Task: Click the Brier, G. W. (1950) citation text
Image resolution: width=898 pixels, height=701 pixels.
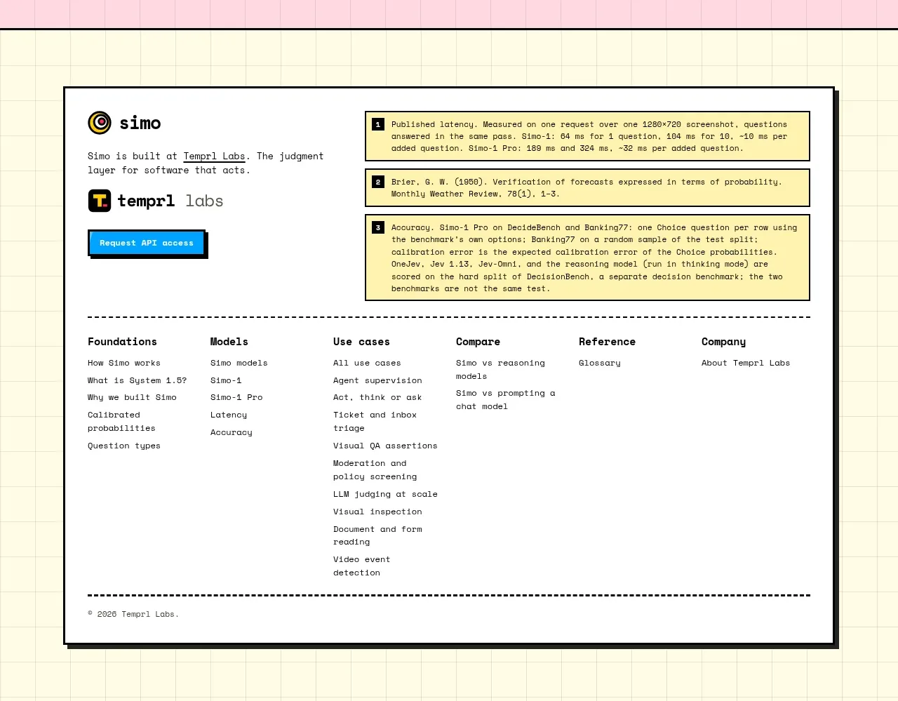Action: (x=587, y=187)
